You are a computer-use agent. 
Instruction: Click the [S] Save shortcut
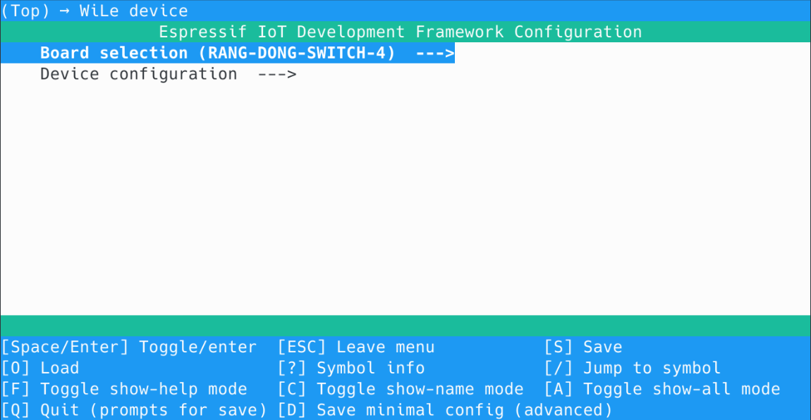583,347
